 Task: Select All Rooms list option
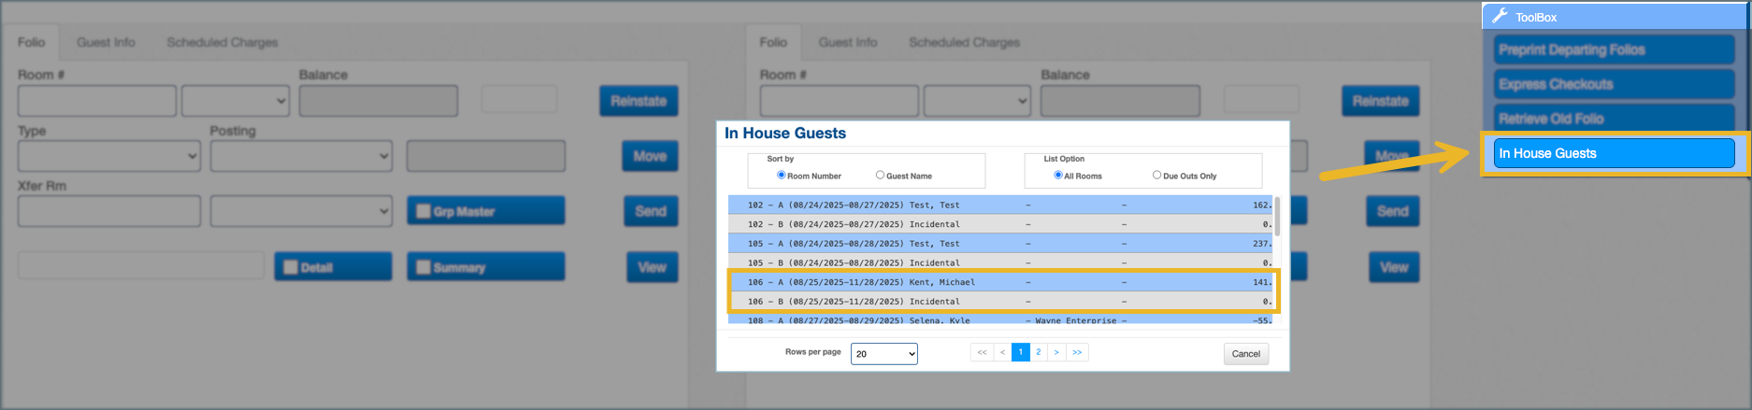(1058, 175)
